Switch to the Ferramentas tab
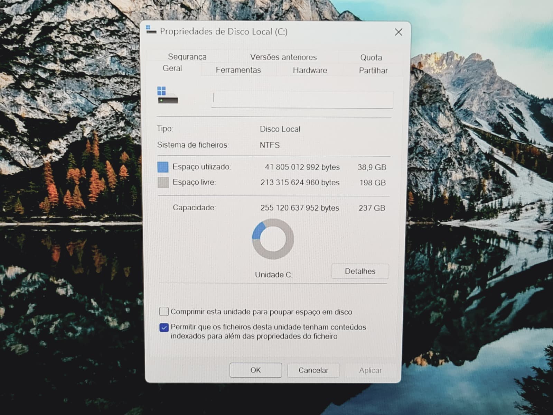This screenshot has height=415, width=553. 238,70
